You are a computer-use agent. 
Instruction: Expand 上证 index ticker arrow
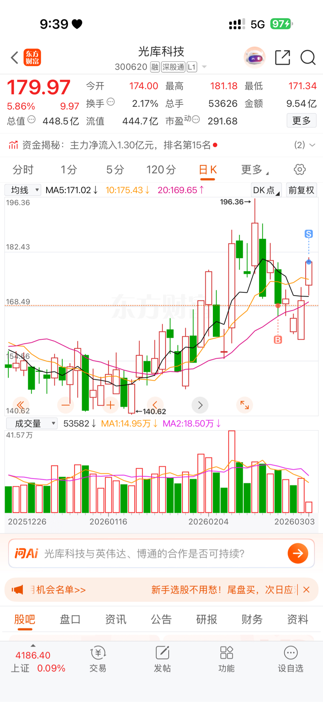point(33,646)
